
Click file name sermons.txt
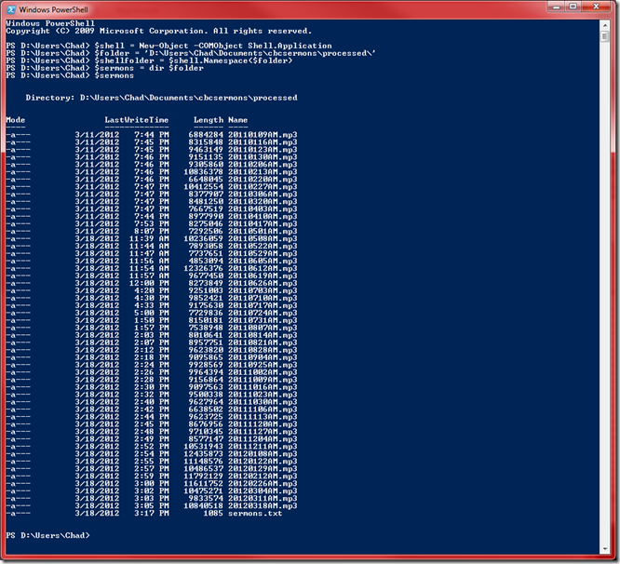(x=255, y=514)
